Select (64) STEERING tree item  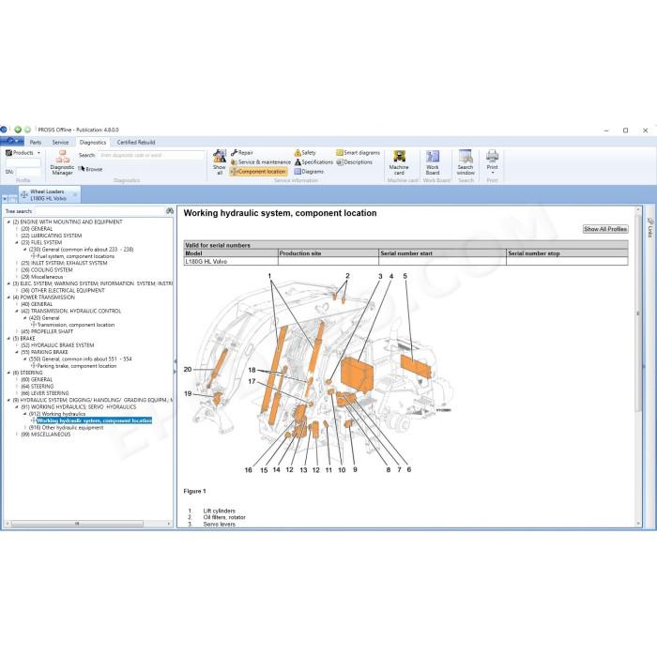(37, 387)
